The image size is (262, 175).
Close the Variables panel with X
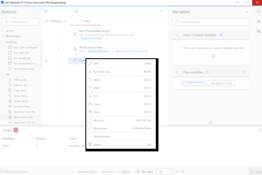[246, 12]
